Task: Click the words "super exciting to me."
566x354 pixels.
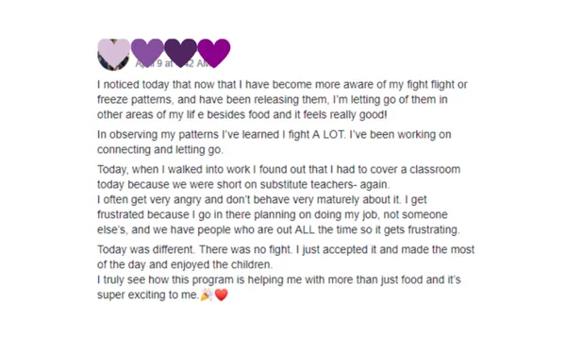Action: click(x=148, y=295)
